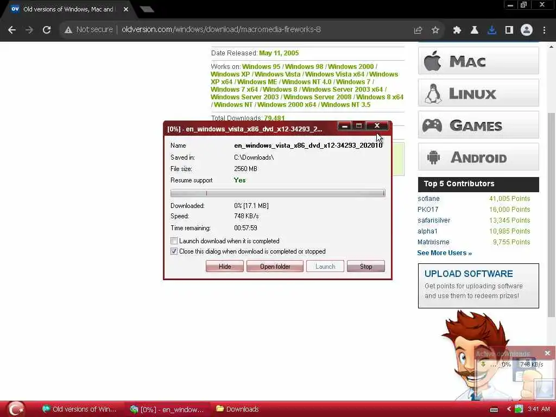The width and height of the screenshot is (556, 417).
Task: Open the Chrome three-dot menu
Action: point(544,30)
